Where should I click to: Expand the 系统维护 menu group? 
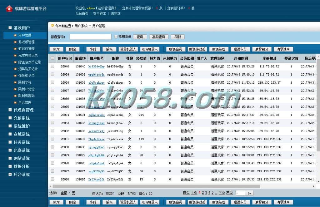pos(10,126)
